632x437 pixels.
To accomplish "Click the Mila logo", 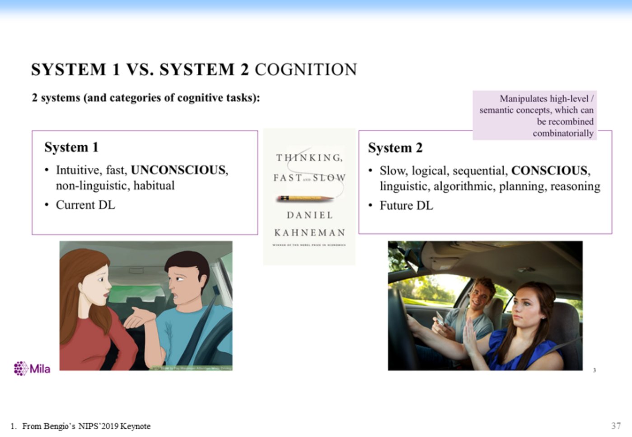I will [32, 368].
